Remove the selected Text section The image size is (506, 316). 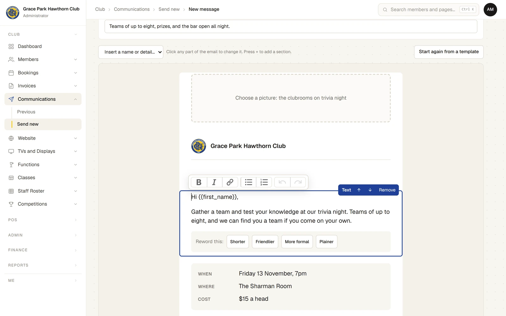click(387, 190)
